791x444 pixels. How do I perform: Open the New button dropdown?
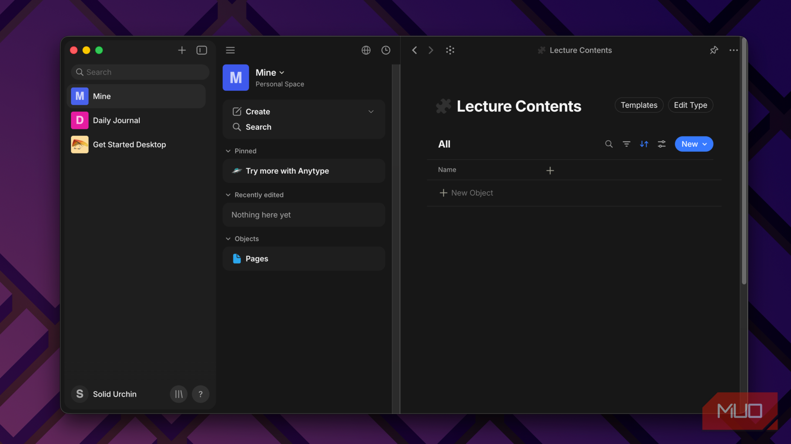click(x=694, y=144)
